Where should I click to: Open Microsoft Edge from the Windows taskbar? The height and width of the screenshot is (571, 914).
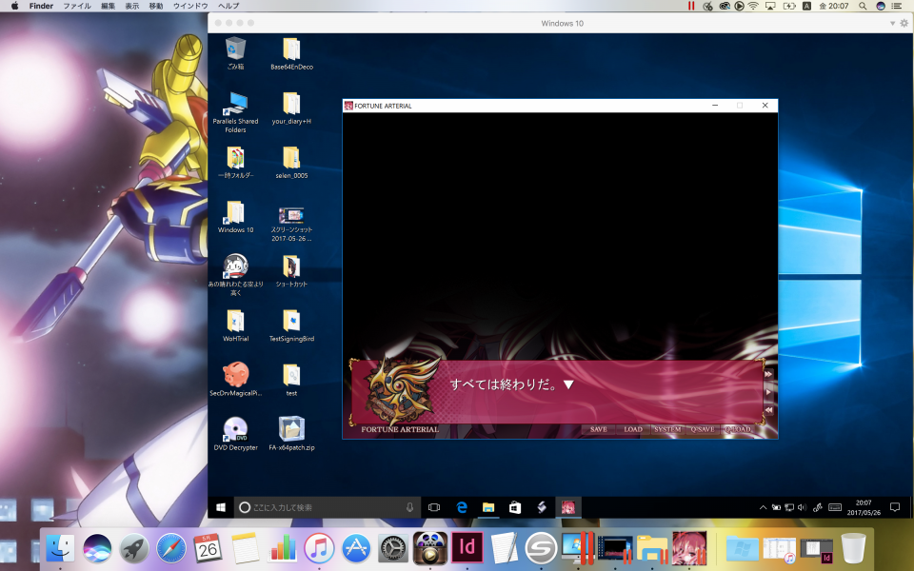[x=462, y=507]
